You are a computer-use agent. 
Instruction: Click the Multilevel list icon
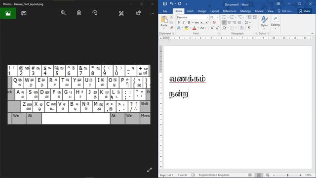coord(240,17)
